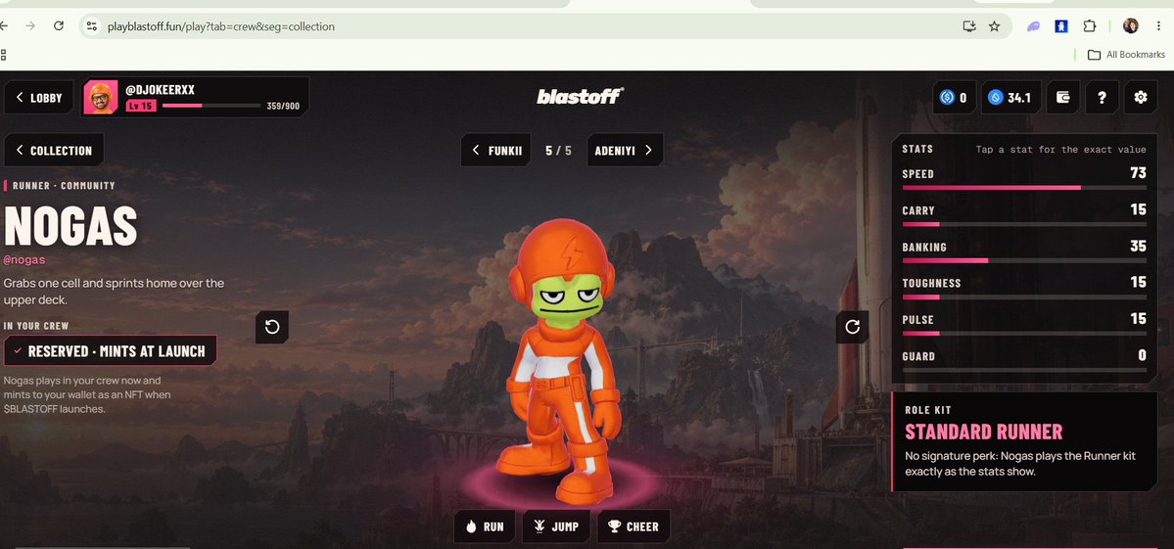Reload the page with browser refresh icon
1174x549 pixels.
[x=59, y=26]
